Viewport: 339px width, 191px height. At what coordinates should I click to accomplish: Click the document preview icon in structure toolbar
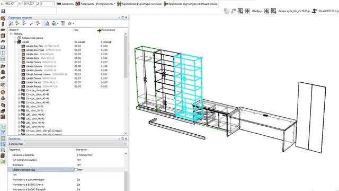coord(47,23)
